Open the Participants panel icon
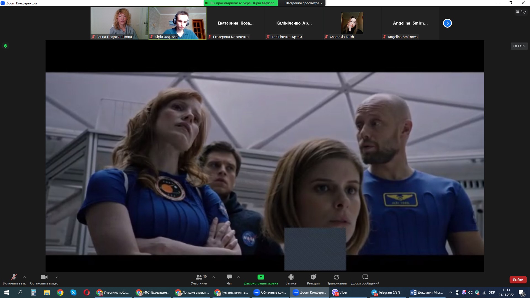Image resolution: width=530 pixels, height=298 pixels. tap(199, 277)
